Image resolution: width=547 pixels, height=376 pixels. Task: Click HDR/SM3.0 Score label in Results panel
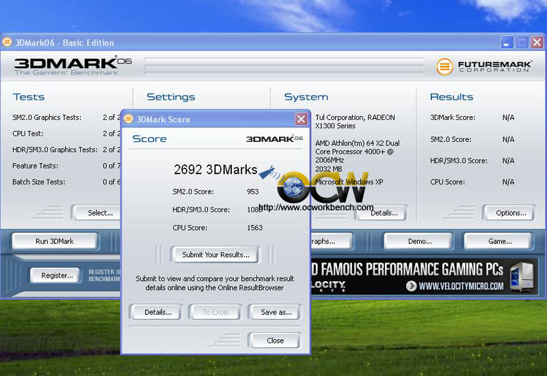[x=459, y=160]
